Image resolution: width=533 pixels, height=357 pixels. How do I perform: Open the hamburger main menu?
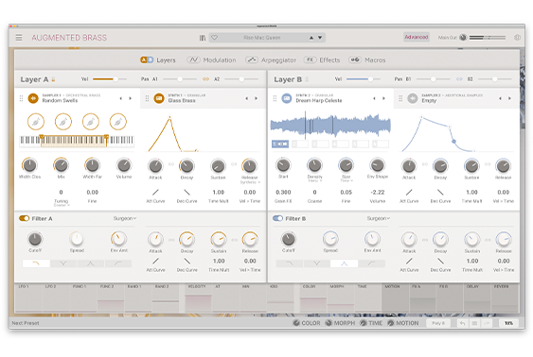(x=19, y=37)
